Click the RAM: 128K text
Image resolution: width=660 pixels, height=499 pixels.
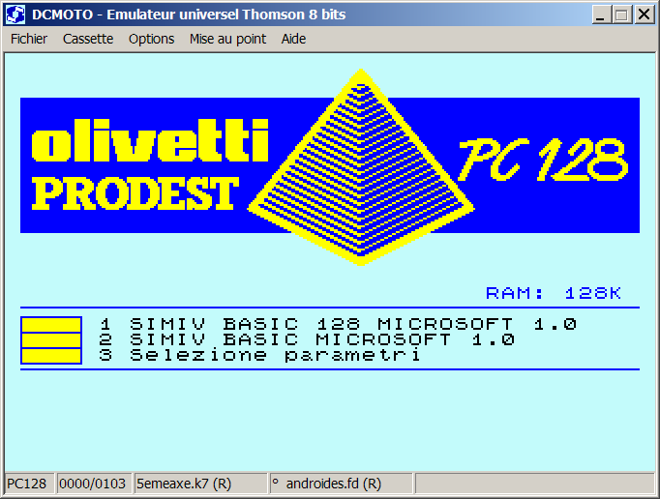pyautogui.click(x=553, y=293)
